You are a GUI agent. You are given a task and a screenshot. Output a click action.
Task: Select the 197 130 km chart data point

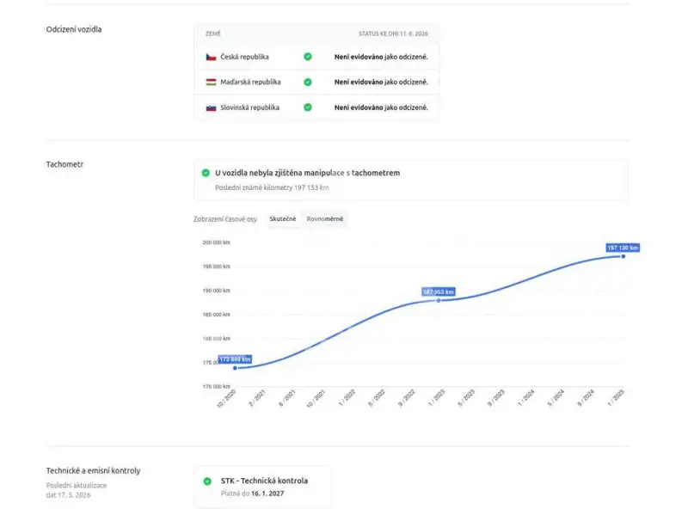pyautogui.click(x=623, y=256)
